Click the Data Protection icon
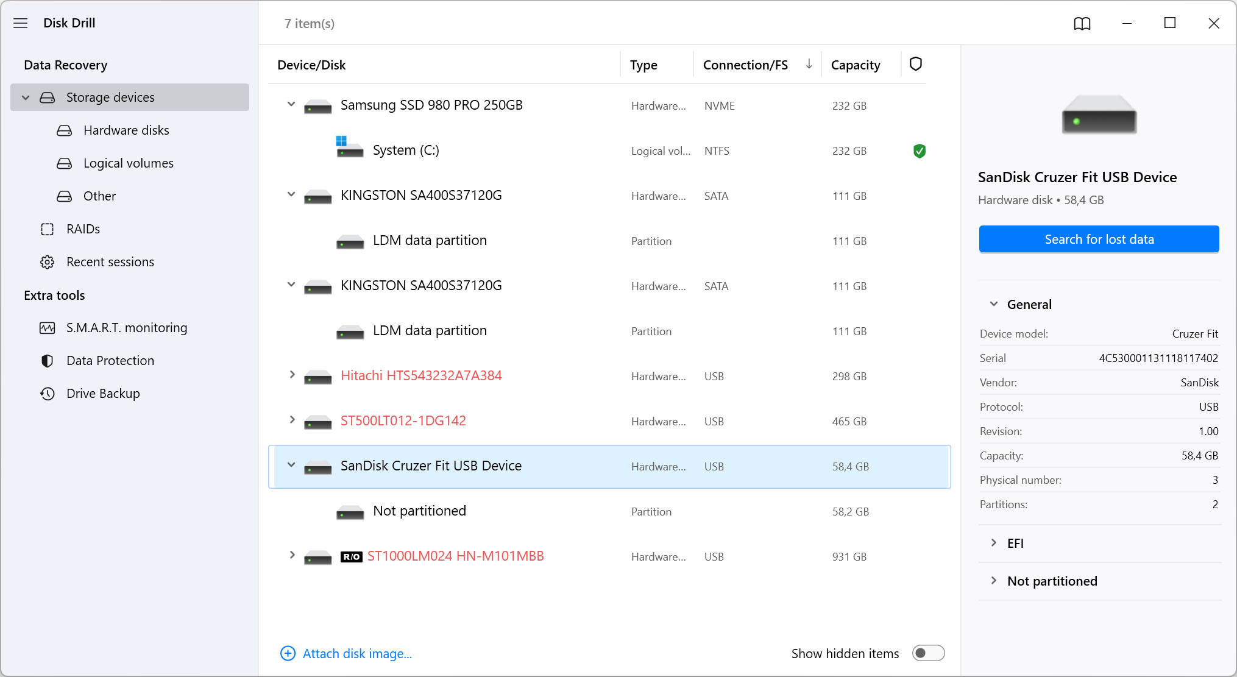The image size is (1237, 677). (48, 360)
